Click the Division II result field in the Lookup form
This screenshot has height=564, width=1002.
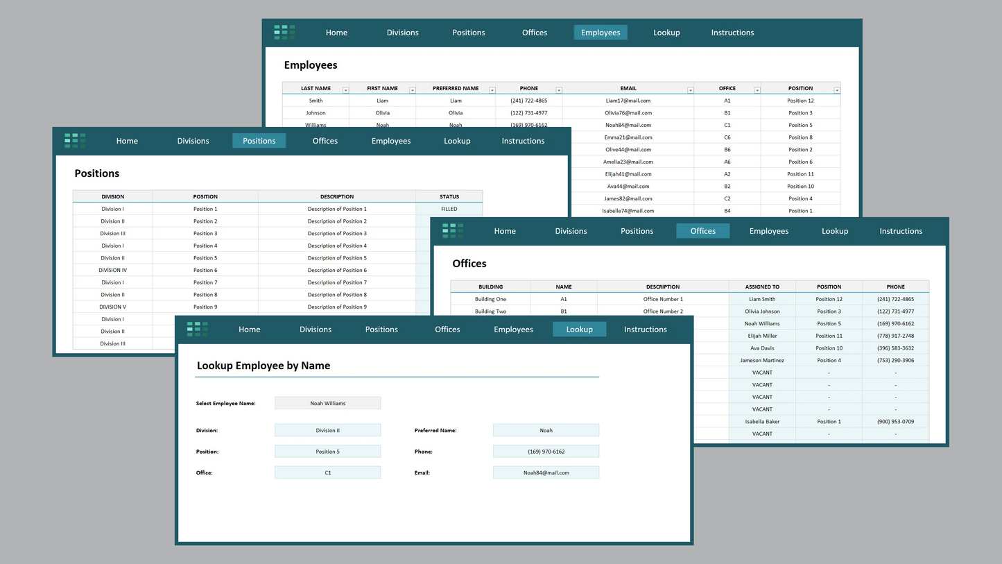click(327, 429)
